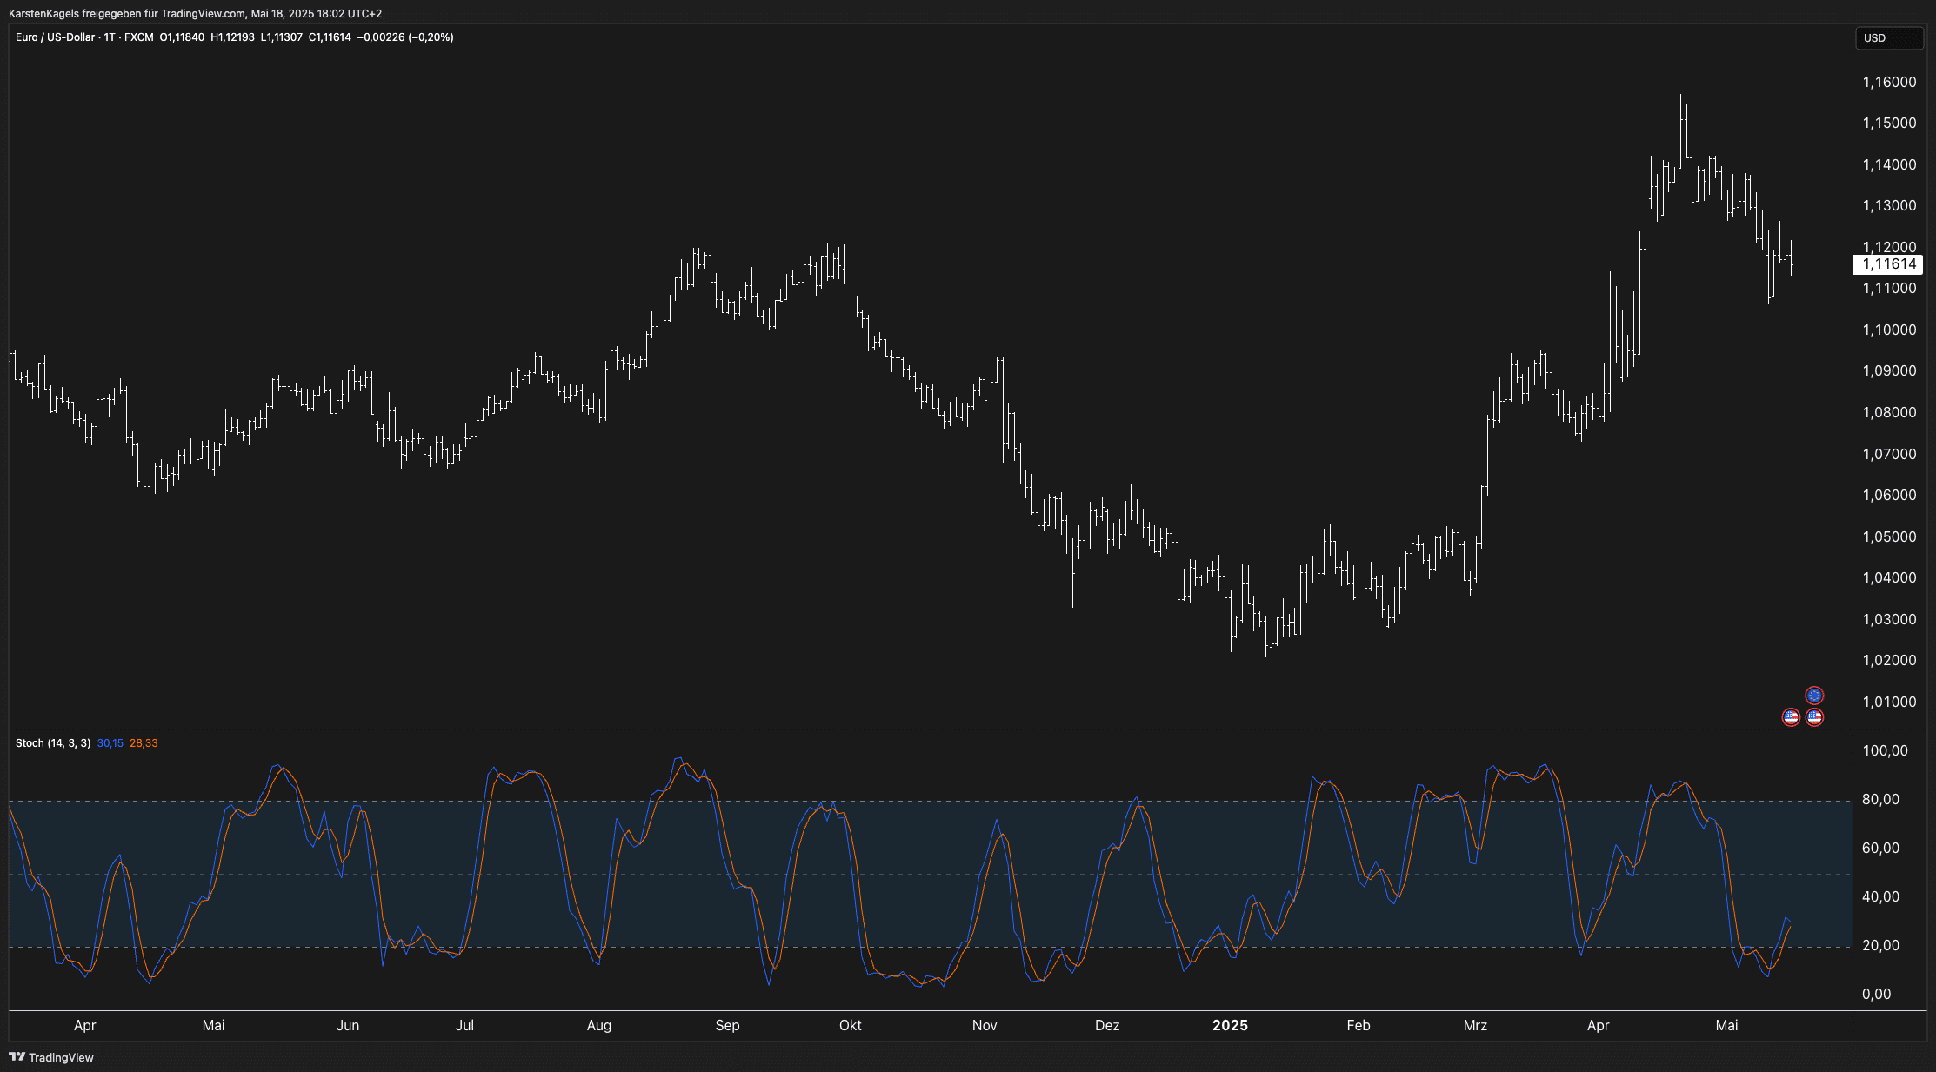
Task: Open the USD currency selector
Action: tap(1888, 37)
